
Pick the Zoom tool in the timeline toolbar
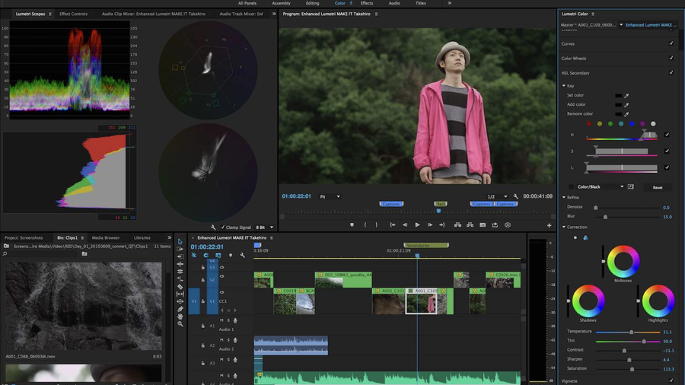pyautogui.click(x=180, y=324)
